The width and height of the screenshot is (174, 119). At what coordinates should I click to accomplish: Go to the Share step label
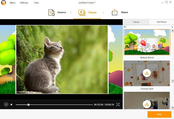click(125, 12)
